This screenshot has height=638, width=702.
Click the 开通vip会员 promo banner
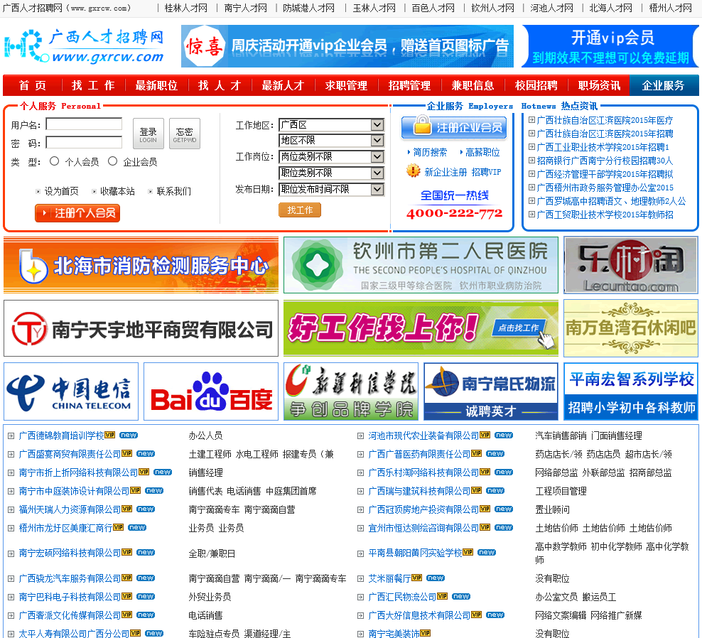610,46
